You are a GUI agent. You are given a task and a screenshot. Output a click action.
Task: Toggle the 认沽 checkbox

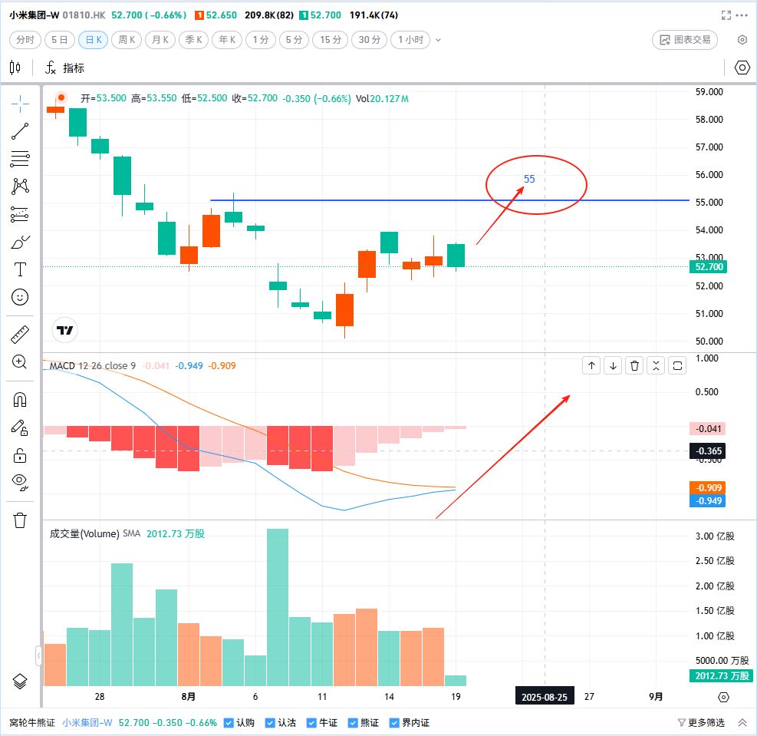[x=270, y=723]
